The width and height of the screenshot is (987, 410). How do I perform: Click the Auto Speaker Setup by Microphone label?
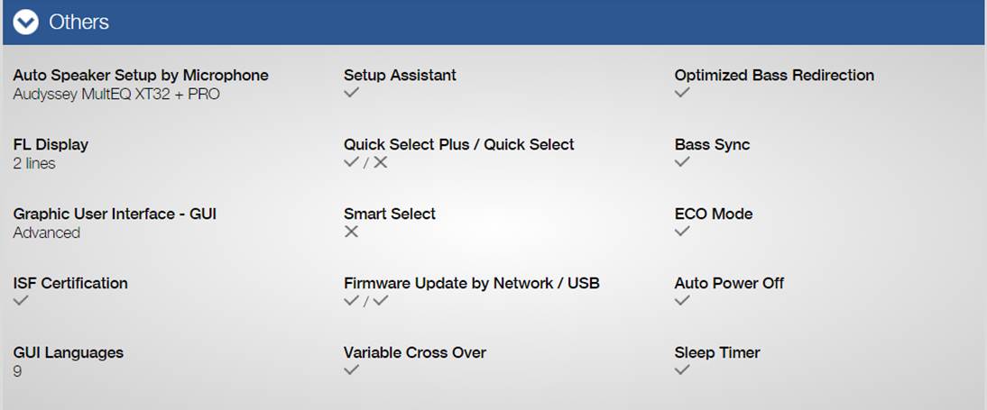[x=141, y=76]
